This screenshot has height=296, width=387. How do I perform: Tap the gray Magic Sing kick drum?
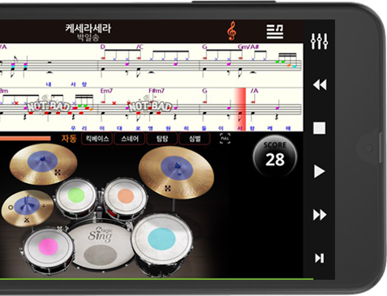pos(101,248)
